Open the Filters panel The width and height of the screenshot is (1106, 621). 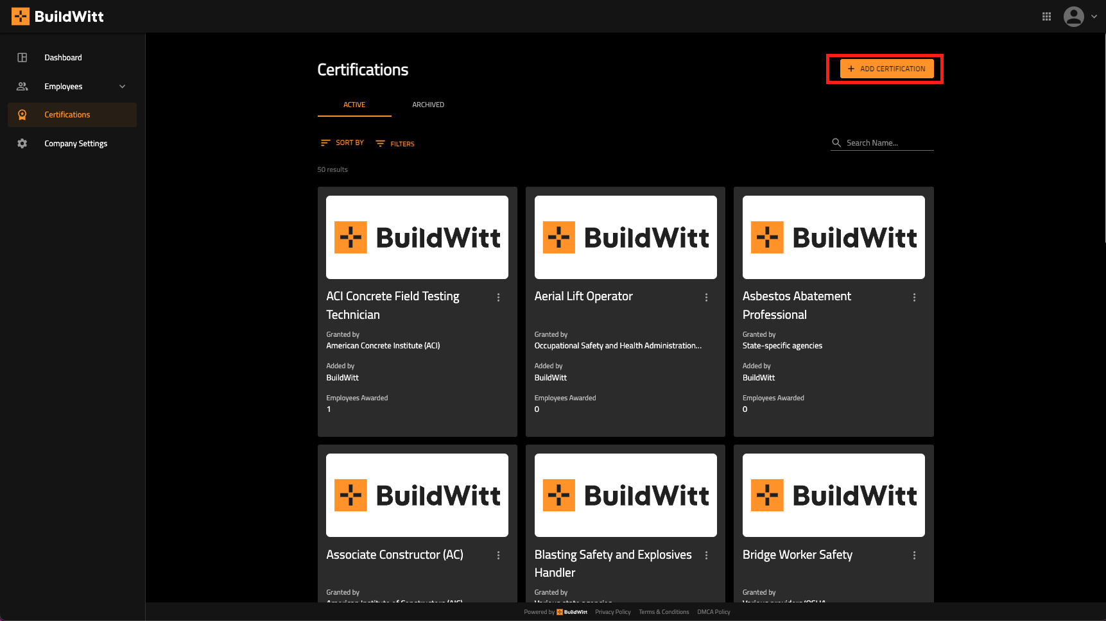[x=395, y=144]
